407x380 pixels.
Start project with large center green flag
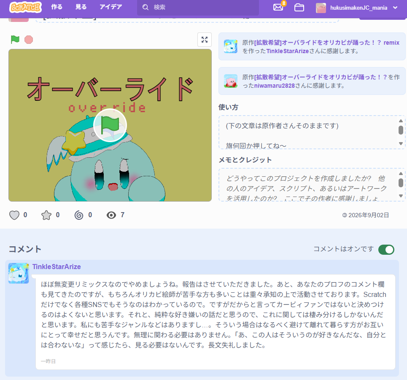110,125
